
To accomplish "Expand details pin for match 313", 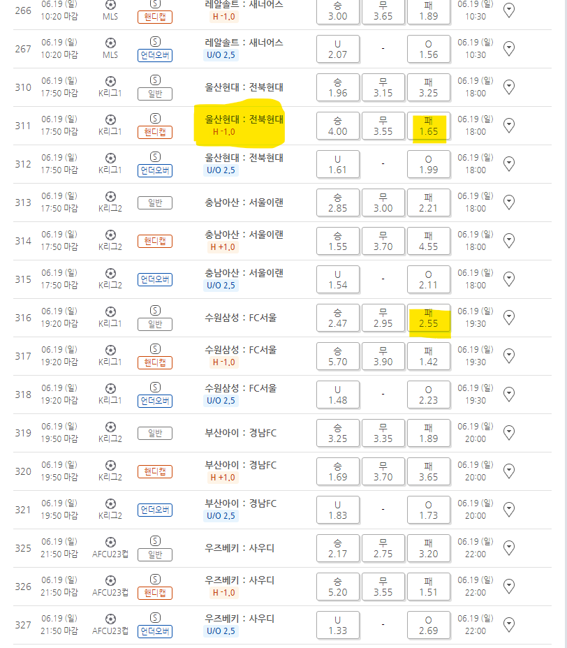I will pyautogui.click(x=509, y=202).
